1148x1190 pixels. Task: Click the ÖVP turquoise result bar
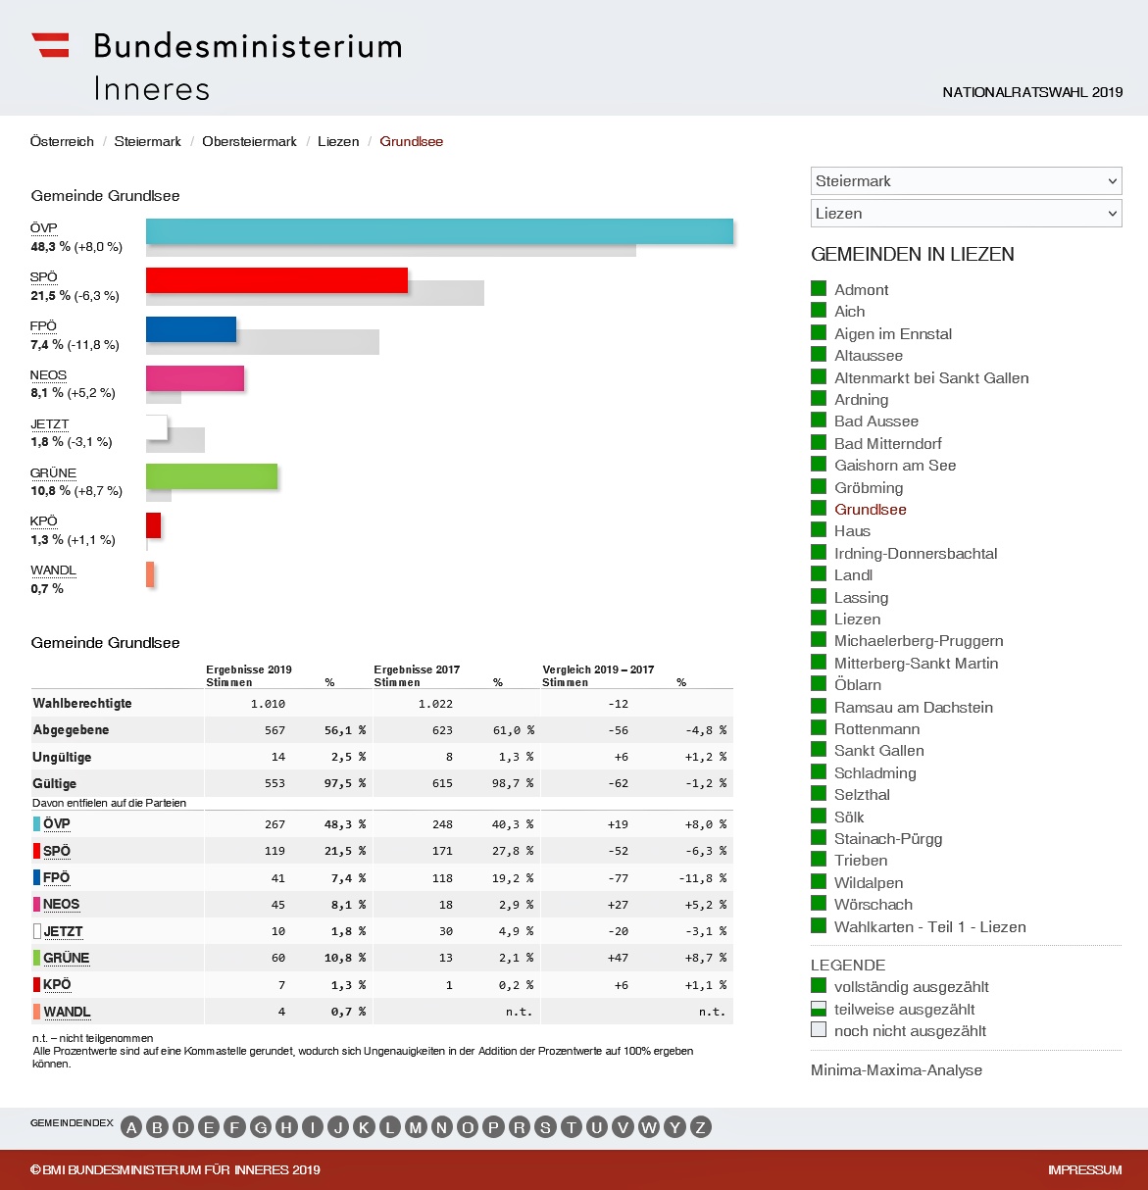(439, 231)
